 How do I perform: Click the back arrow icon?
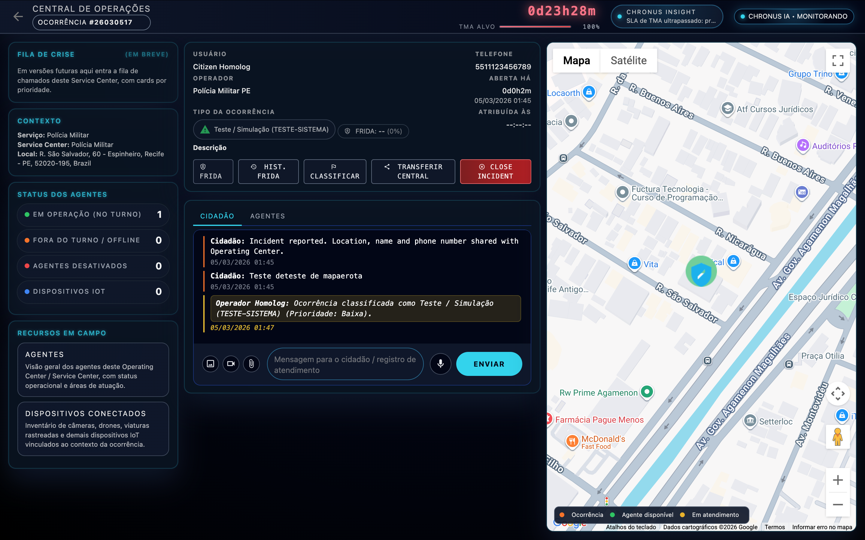(18, 16)
